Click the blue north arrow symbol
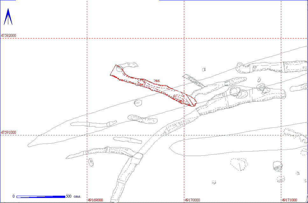The width and height of the screenshot is (308, 203). coord(8,17)
